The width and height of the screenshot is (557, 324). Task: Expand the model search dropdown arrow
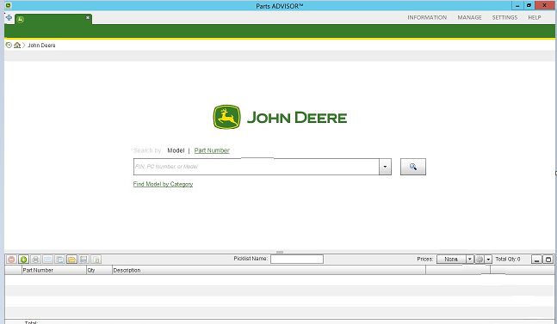(385, 167)
